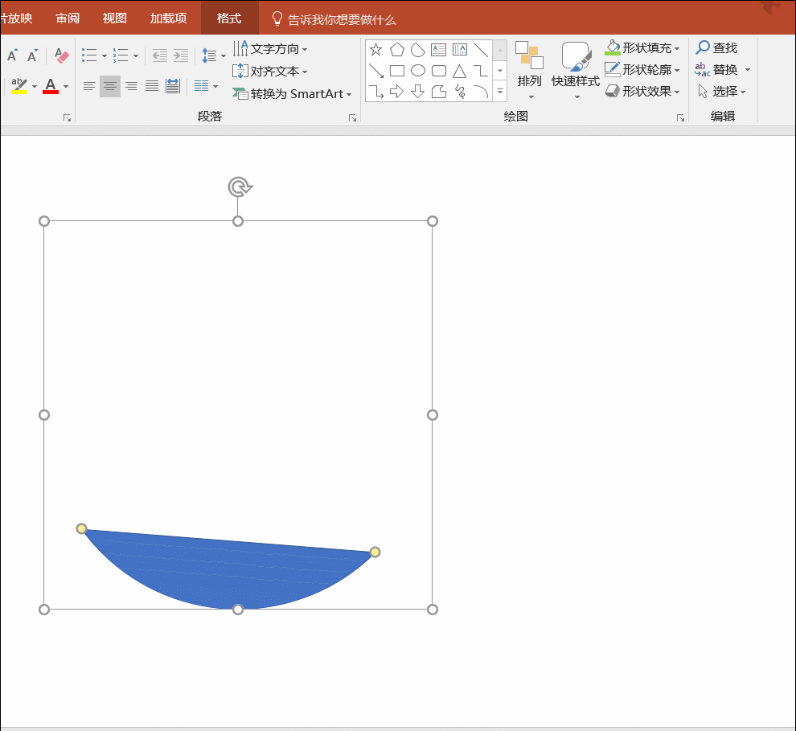Open the 视图 View tab
This screenshot has height=731, width=796.
click(x=115, y=18)
